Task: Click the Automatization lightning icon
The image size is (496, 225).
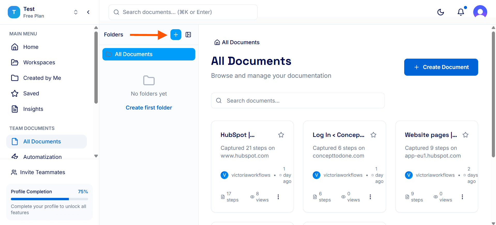Action: click(15, 156)
